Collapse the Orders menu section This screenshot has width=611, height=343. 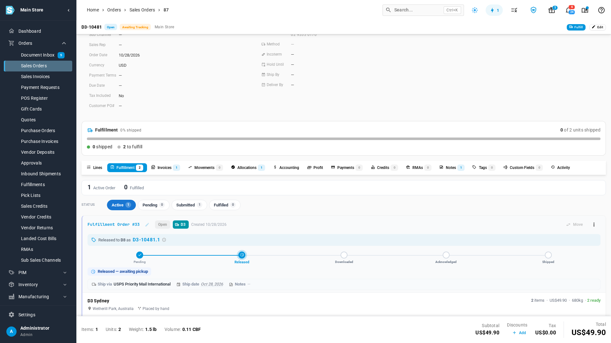[64, 43]
